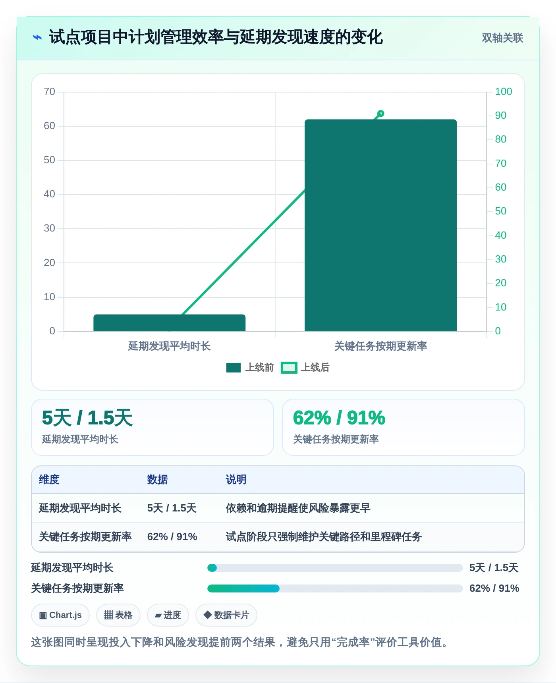This screenshot has width=556, height=683.
Task: Click the 数据卡片 tag chip
Action: pos(226,615)
